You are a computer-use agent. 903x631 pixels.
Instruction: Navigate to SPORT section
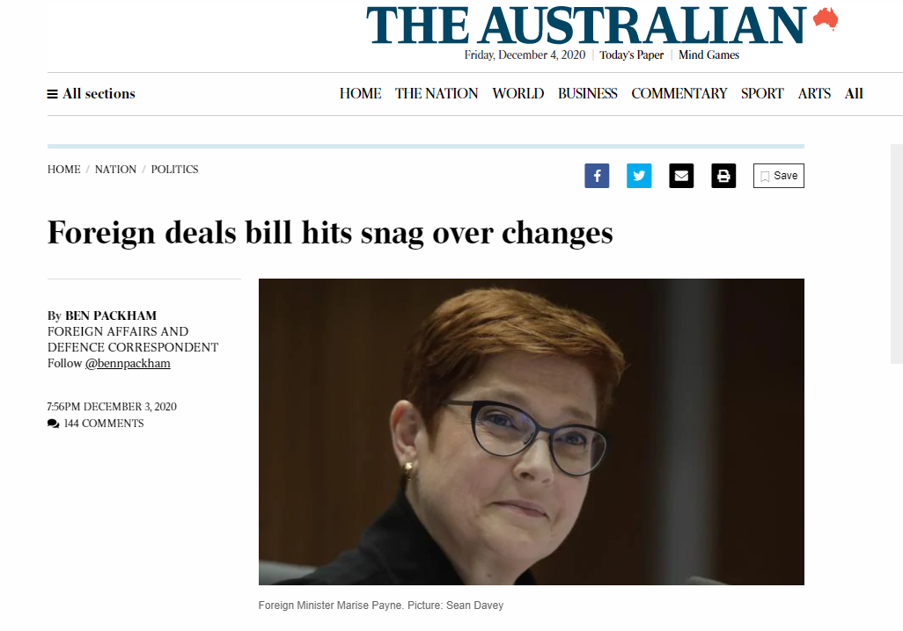pos(762,94)
